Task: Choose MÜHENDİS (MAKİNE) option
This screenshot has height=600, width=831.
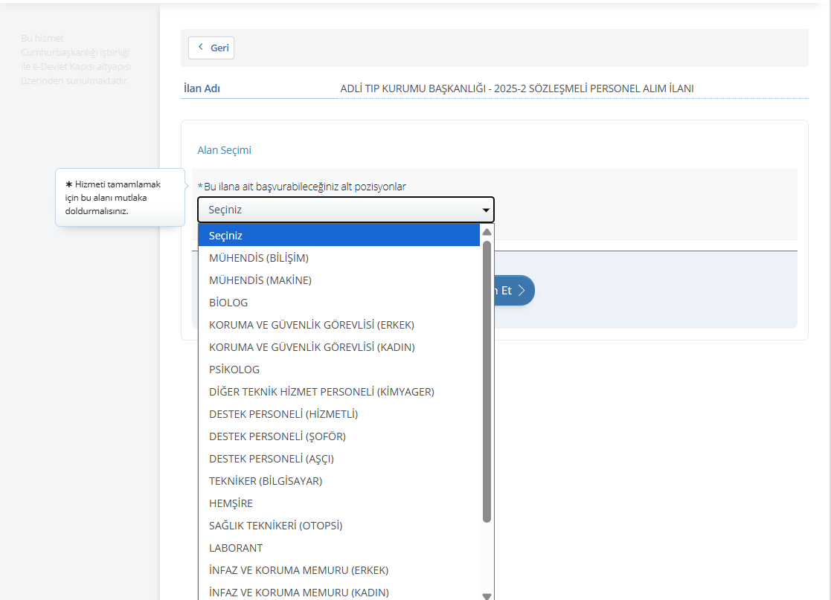Action: 339,280
